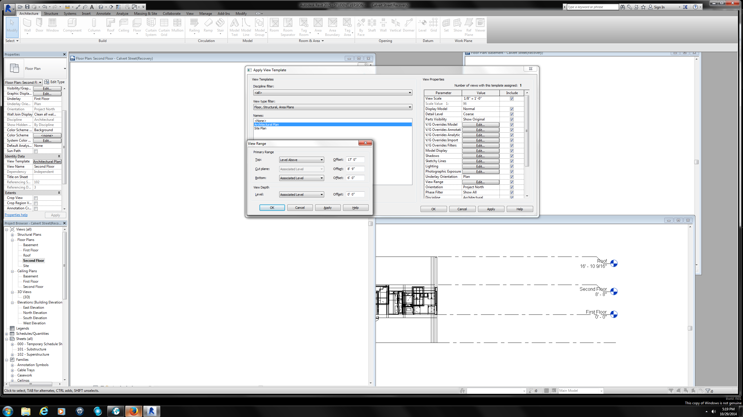Open the Model Text tool
The width and height of the screenshot is (743, 417).
234,26
